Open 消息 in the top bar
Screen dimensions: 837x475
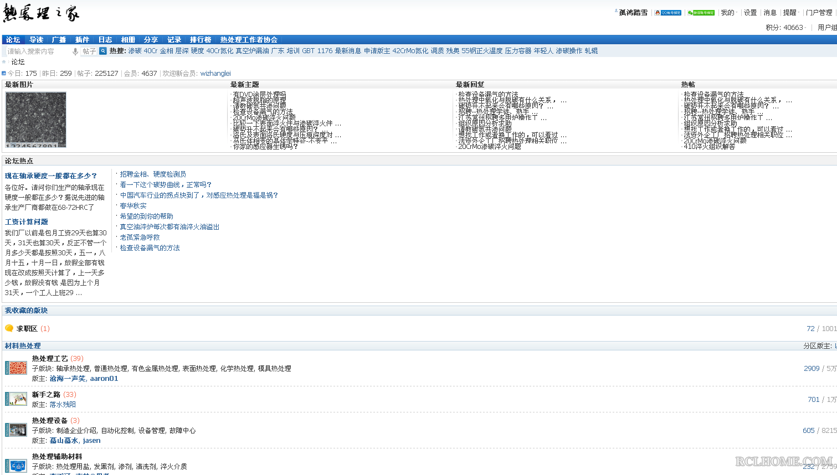point(770,13)
